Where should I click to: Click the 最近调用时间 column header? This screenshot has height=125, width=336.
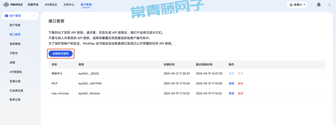point(204,64)
